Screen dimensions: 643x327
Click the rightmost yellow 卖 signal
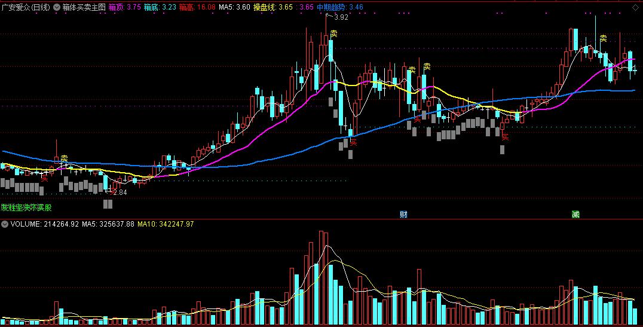(x=603, y=38)
